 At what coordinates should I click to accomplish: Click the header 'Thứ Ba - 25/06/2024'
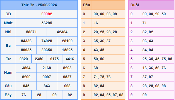[x=39, y=5]
